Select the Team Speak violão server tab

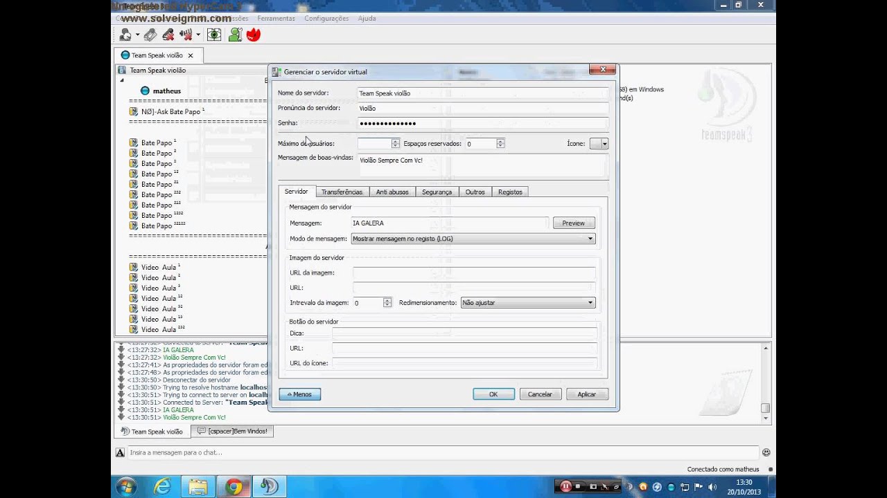click(x=157, y=55)
